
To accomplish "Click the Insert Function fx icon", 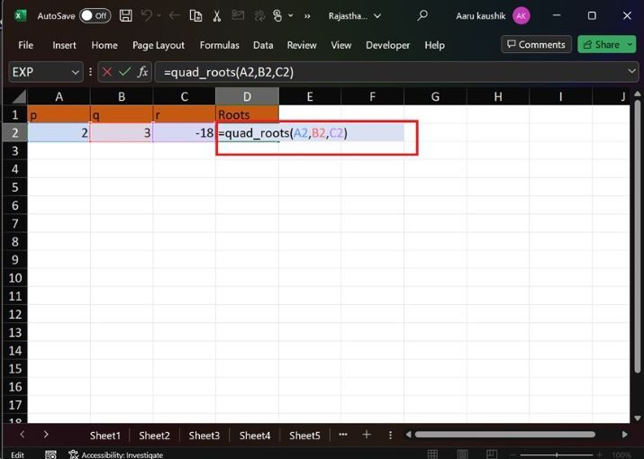I will click(x=142, y=72).
